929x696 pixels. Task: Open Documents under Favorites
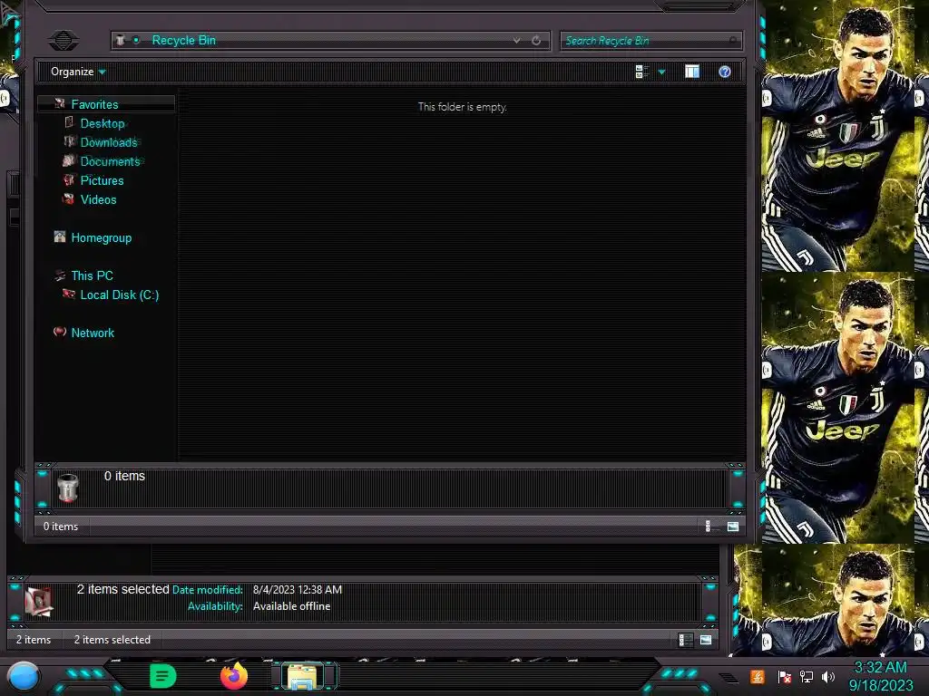(x=110, y=161)
